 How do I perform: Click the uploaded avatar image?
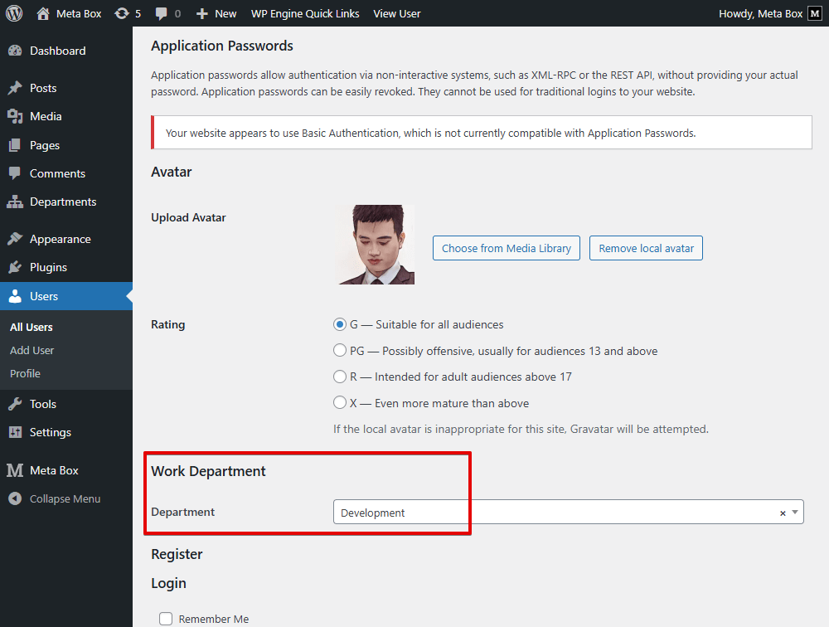376,245
